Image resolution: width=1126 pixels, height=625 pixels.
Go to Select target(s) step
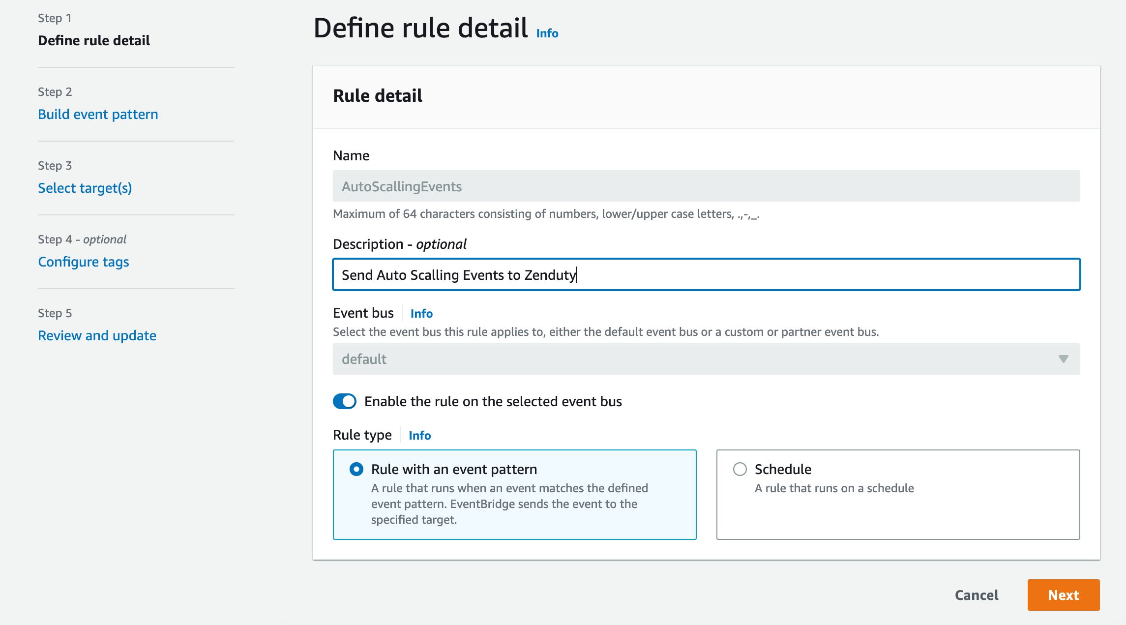[x=85, y=188]
